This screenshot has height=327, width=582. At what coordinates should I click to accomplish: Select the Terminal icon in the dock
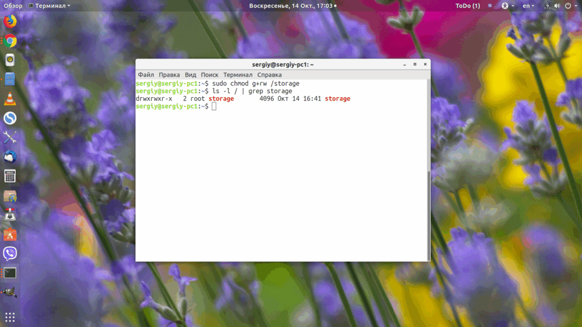click(10, 273)
